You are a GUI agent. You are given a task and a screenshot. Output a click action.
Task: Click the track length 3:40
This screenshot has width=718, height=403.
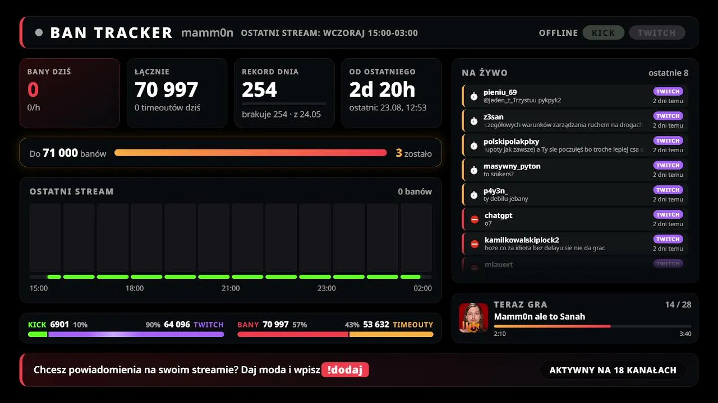pos(685,334)
